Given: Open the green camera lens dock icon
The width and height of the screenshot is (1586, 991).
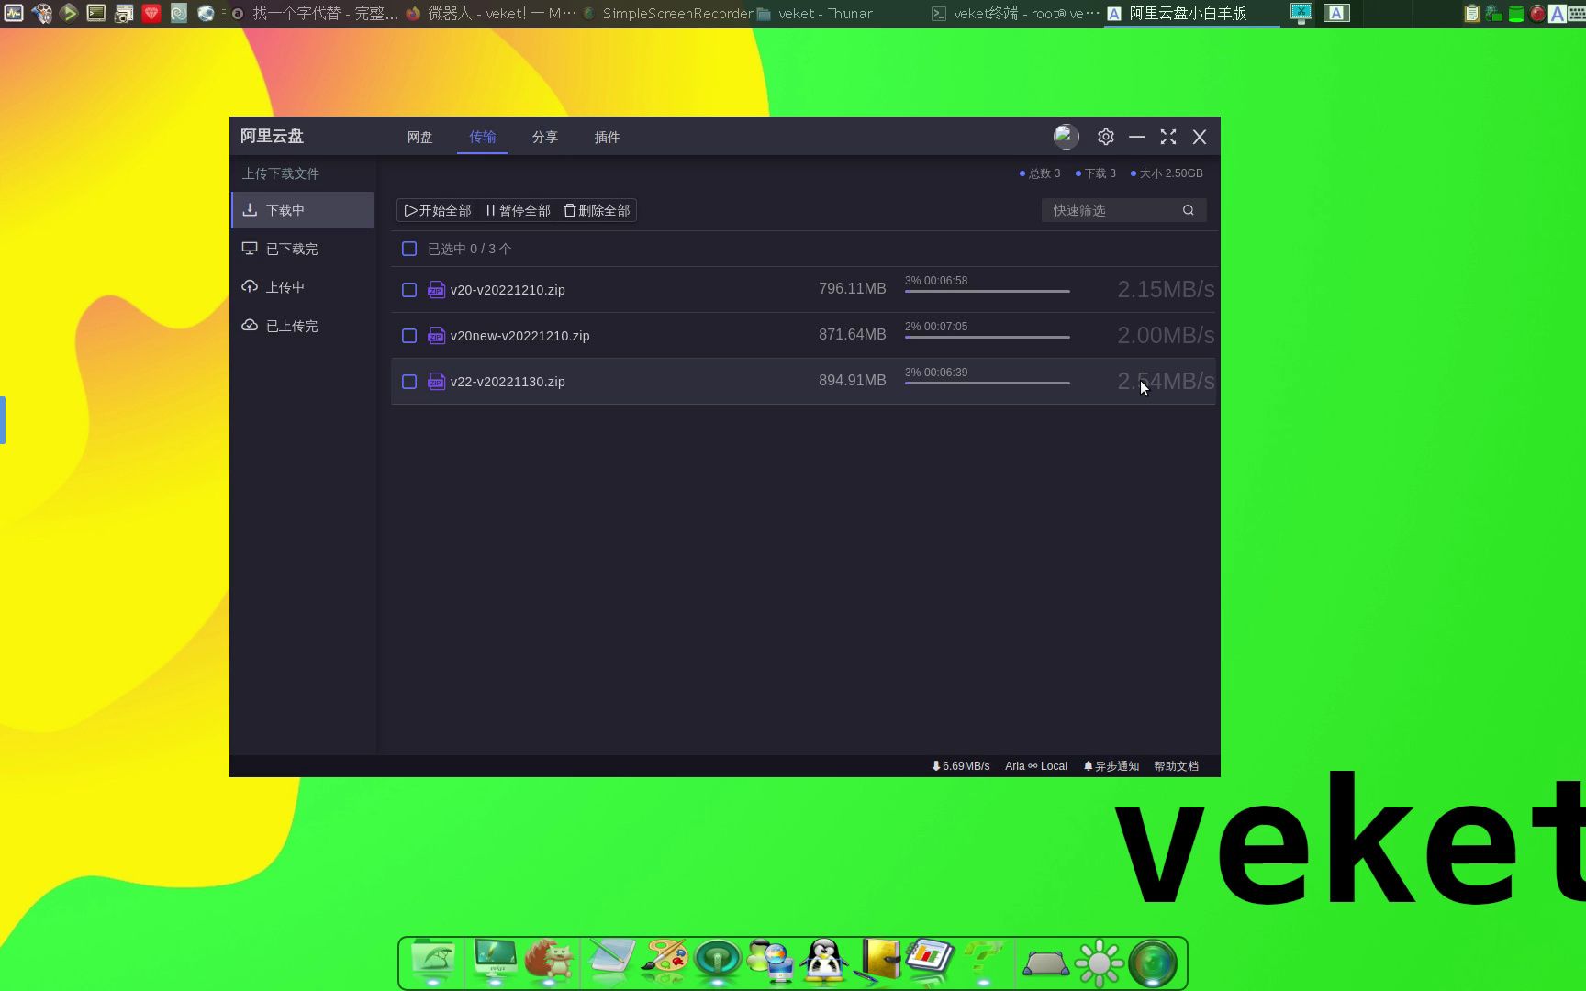Looking at the screenshot, I should [1153, 963].
